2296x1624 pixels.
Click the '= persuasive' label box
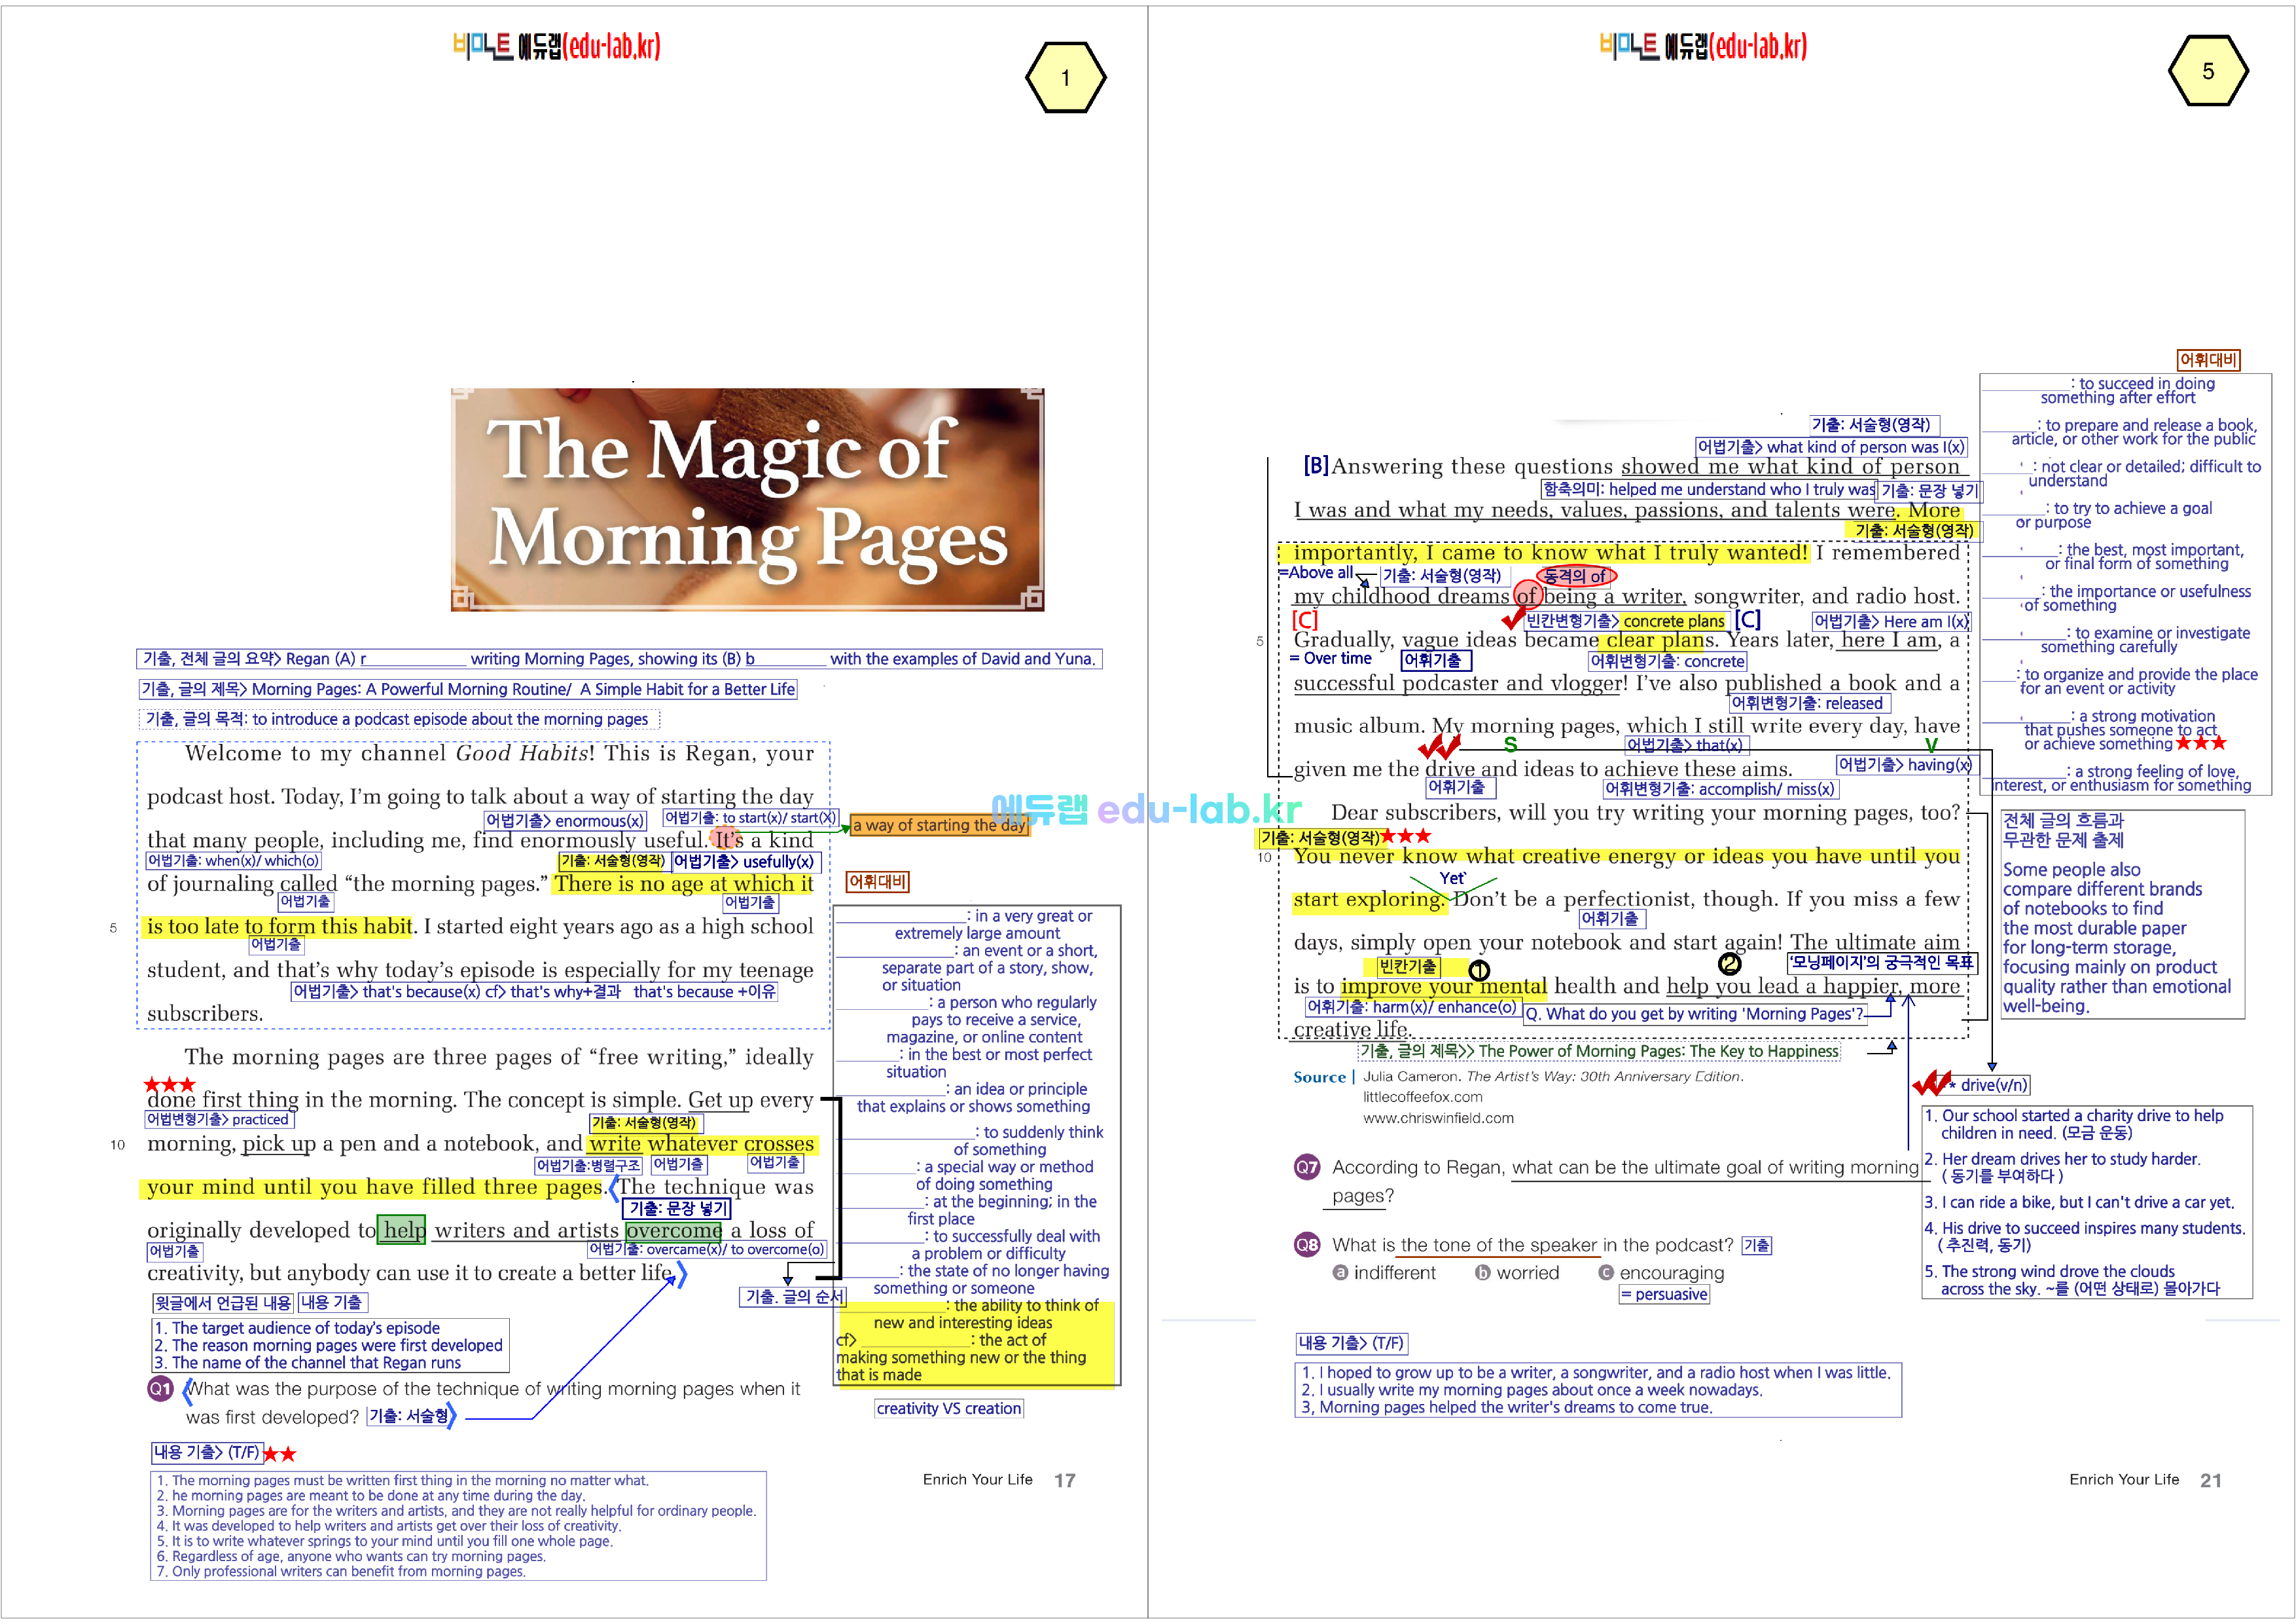click(x=1664, y=1294)
